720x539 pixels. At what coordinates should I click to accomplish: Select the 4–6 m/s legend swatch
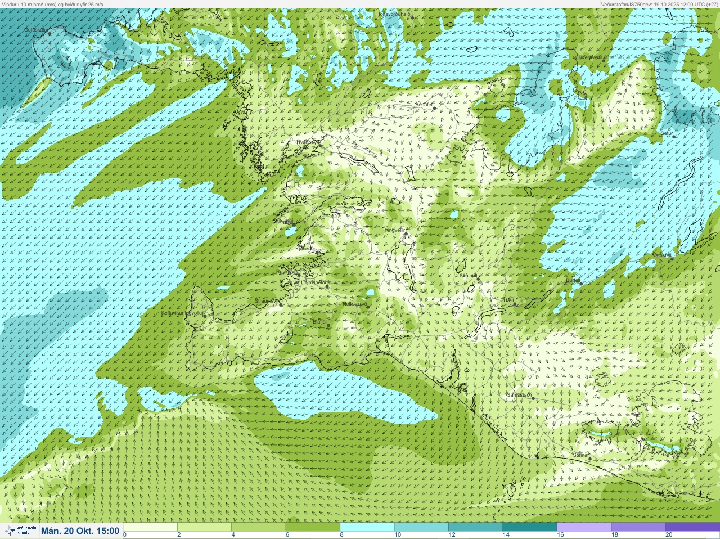point(259,527)
